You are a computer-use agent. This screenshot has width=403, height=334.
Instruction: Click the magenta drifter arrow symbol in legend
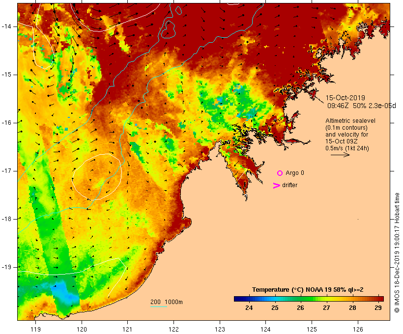276,186
